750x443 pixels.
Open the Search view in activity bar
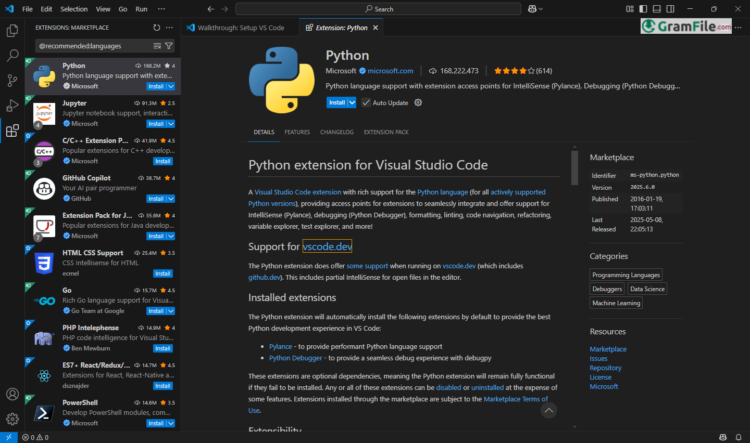pyautogui.click(x=12, y=55)
